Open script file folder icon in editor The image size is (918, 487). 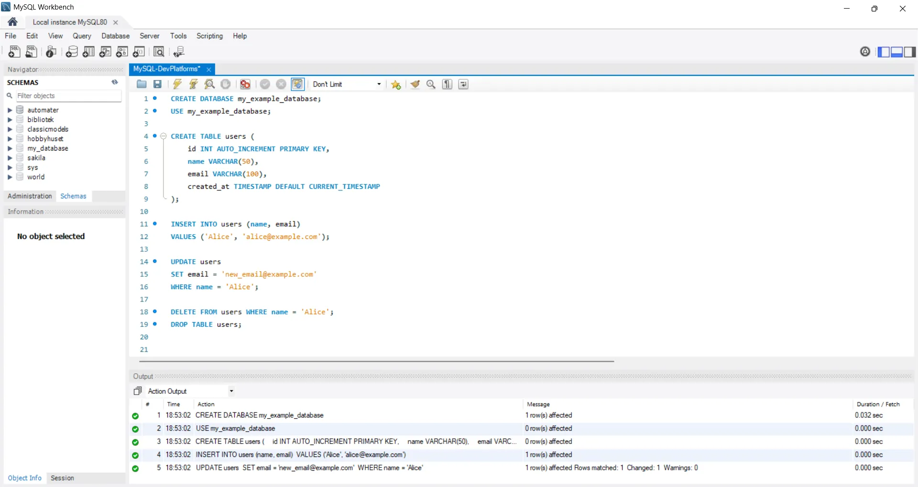[142, 84]
